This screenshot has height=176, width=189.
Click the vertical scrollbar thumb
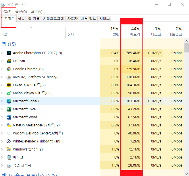click(x=186, y=48)
